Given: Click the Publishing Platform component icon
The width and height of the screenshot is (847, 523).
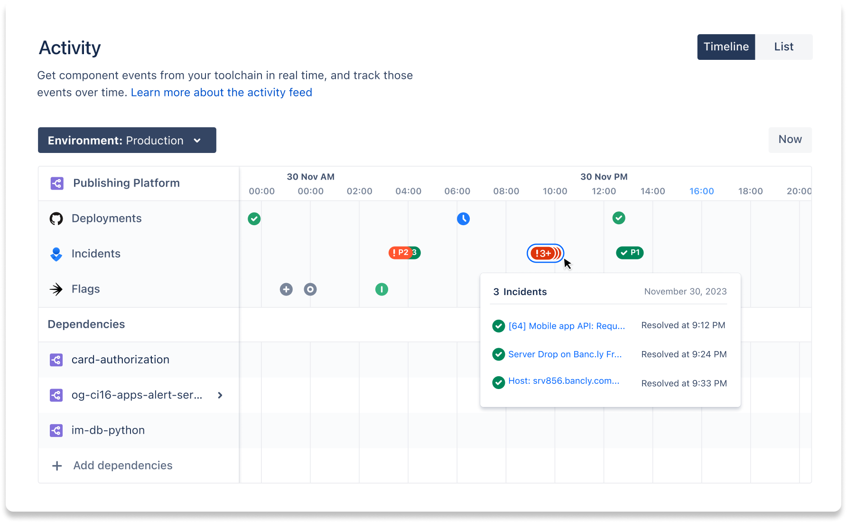Looking at the screenshot, I should tap(56, 183).
